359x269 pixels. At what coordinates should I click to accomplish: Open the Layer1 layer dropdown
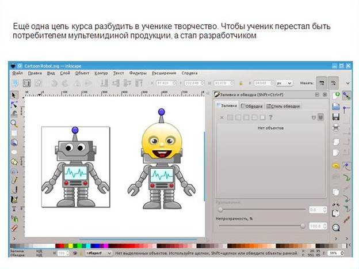pyautogui.click(x=98, y=253)
